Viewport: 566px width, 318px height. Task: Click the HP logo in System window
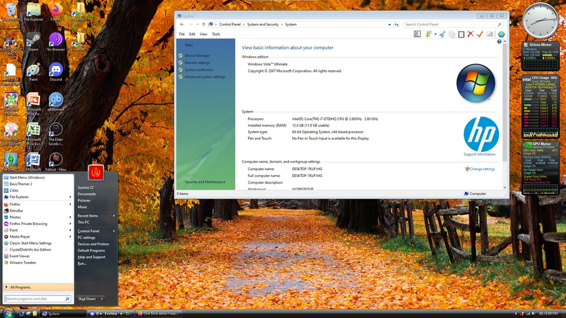[x=481, y=134]
